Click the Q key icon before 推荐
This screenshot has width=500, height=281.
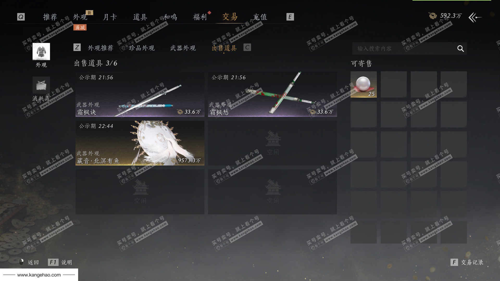(x=21, y=17)
